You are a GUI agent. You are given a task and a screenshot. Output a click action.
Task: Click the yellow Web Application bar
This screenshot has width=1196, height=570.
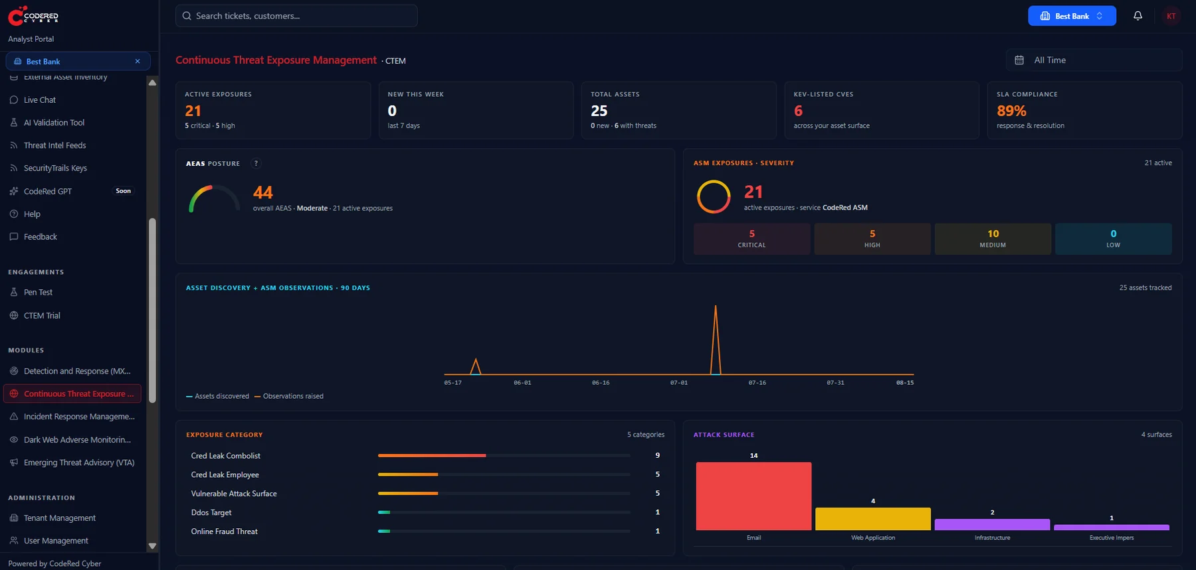(x=873, y=519)
